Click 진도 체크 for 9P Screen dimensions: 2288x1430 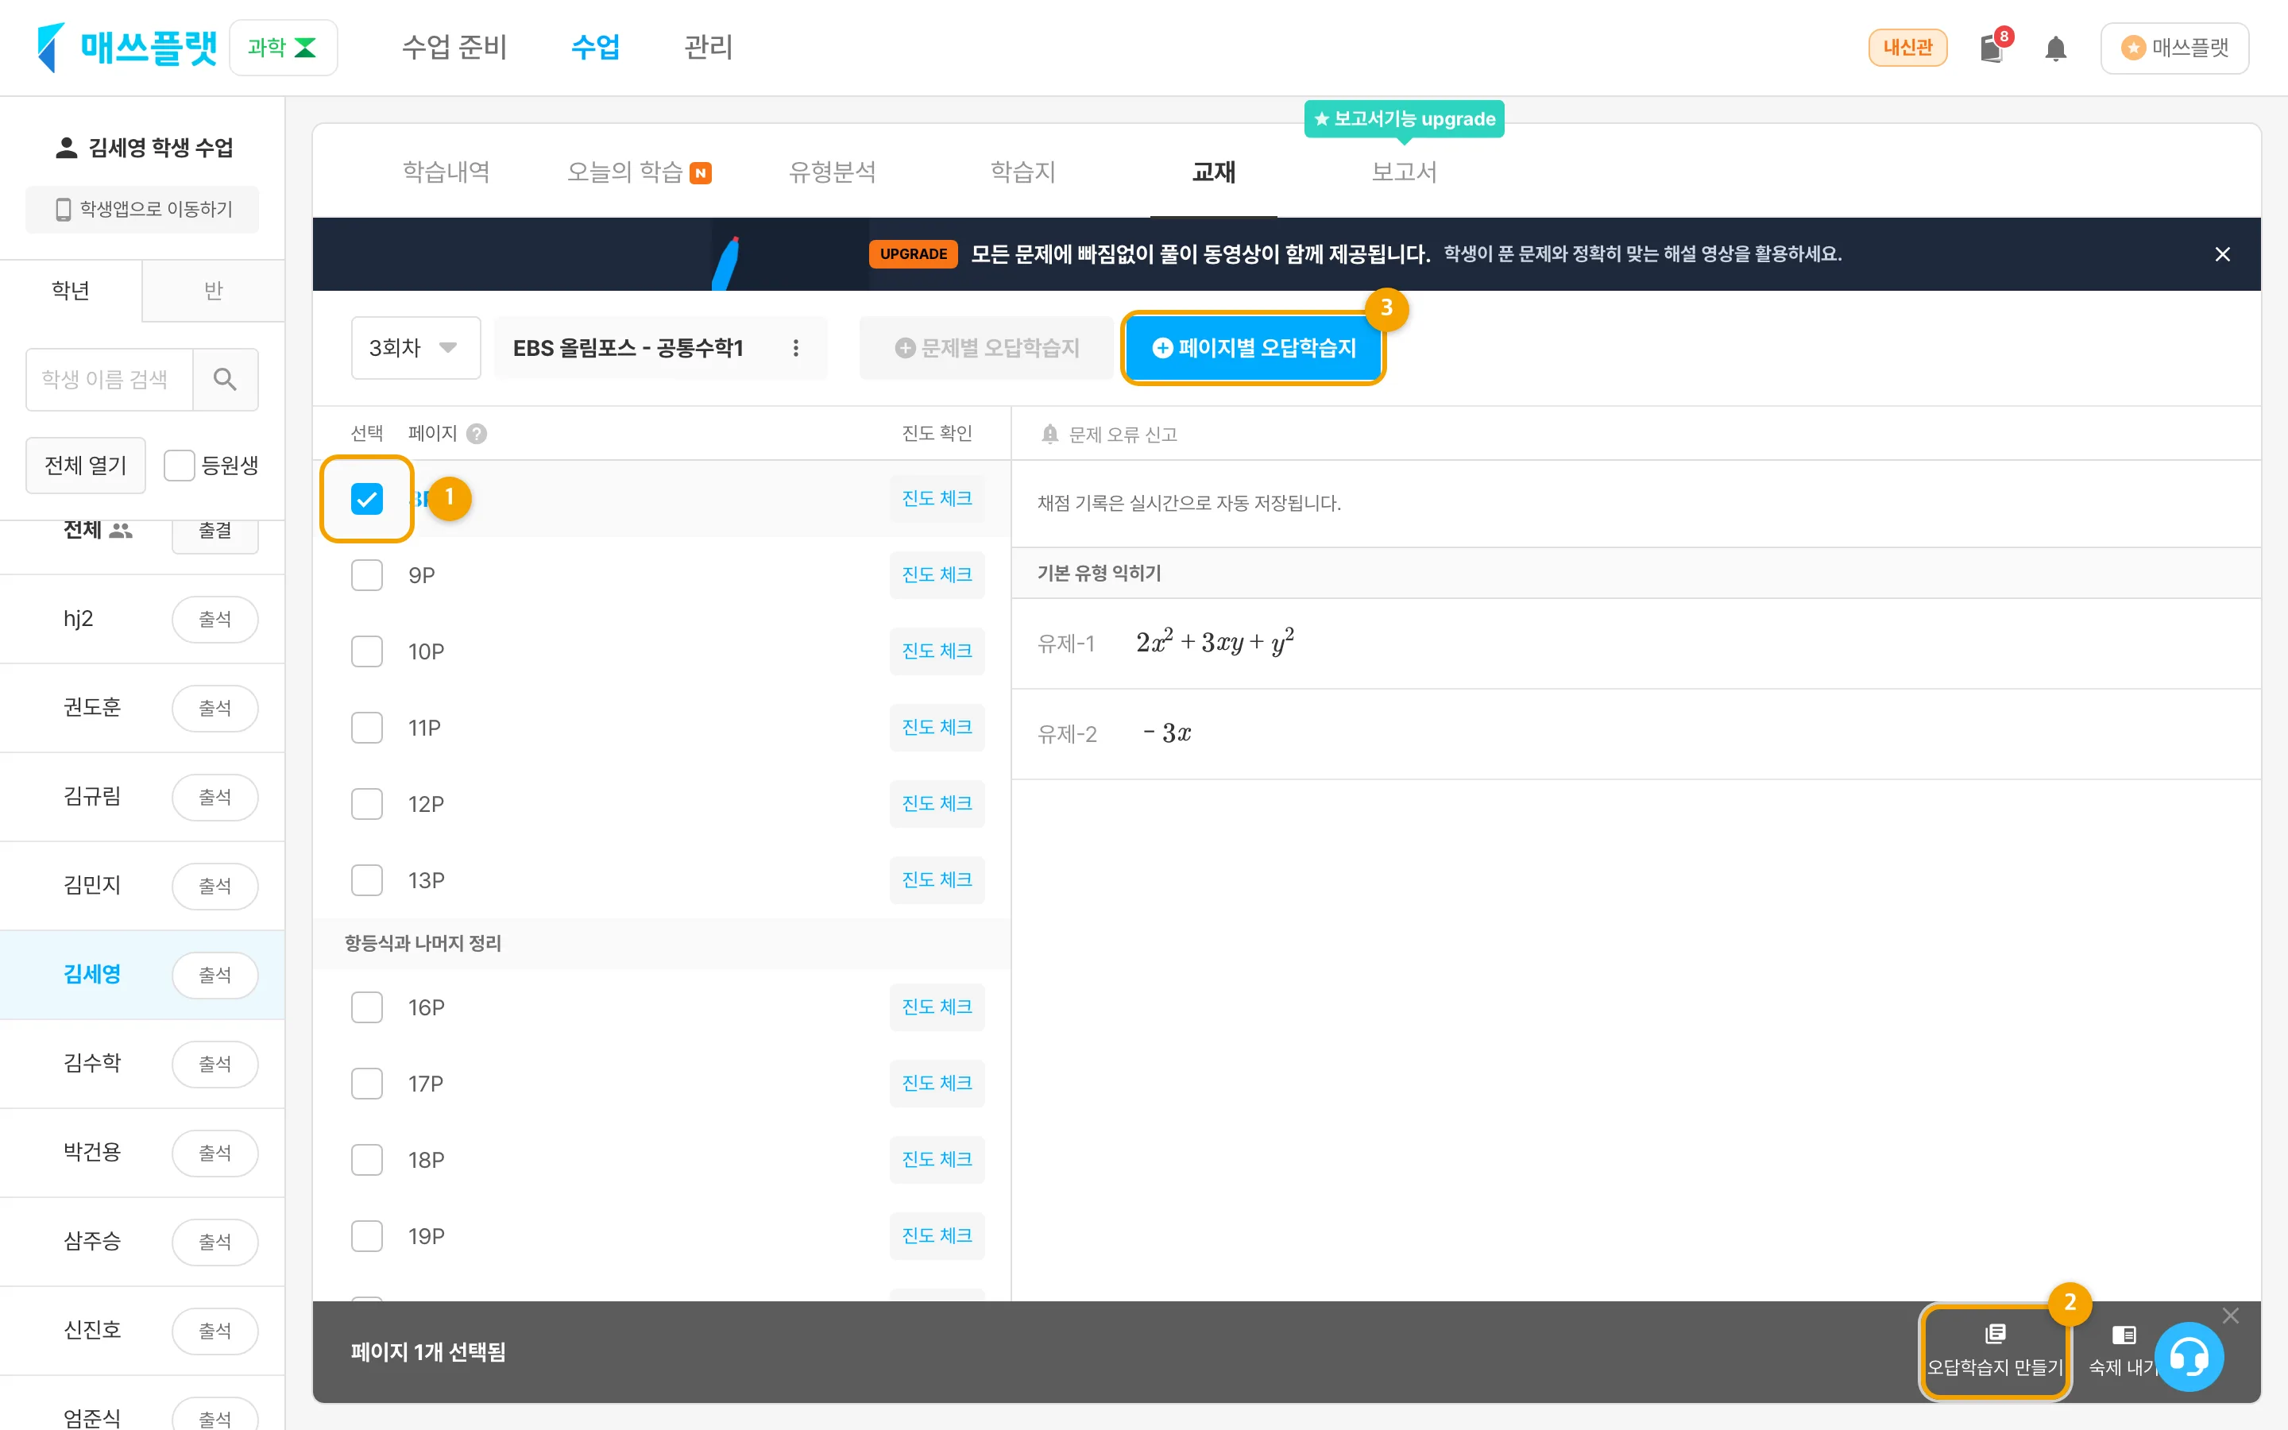pyautogui.click(x=937, y=575)
